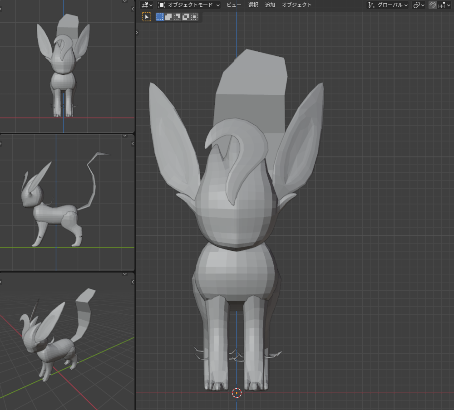Choose the invert selection mode icon
Image resolution: width=454 pixels, height=410 pixels.
186,17
